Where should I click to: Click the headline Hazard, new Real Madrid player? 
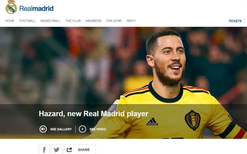(93, 114)
